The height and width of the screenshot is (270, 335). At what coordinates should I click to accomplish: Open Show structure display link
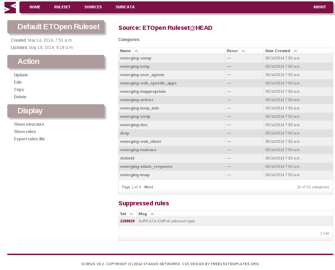click(x=29, y=124)
